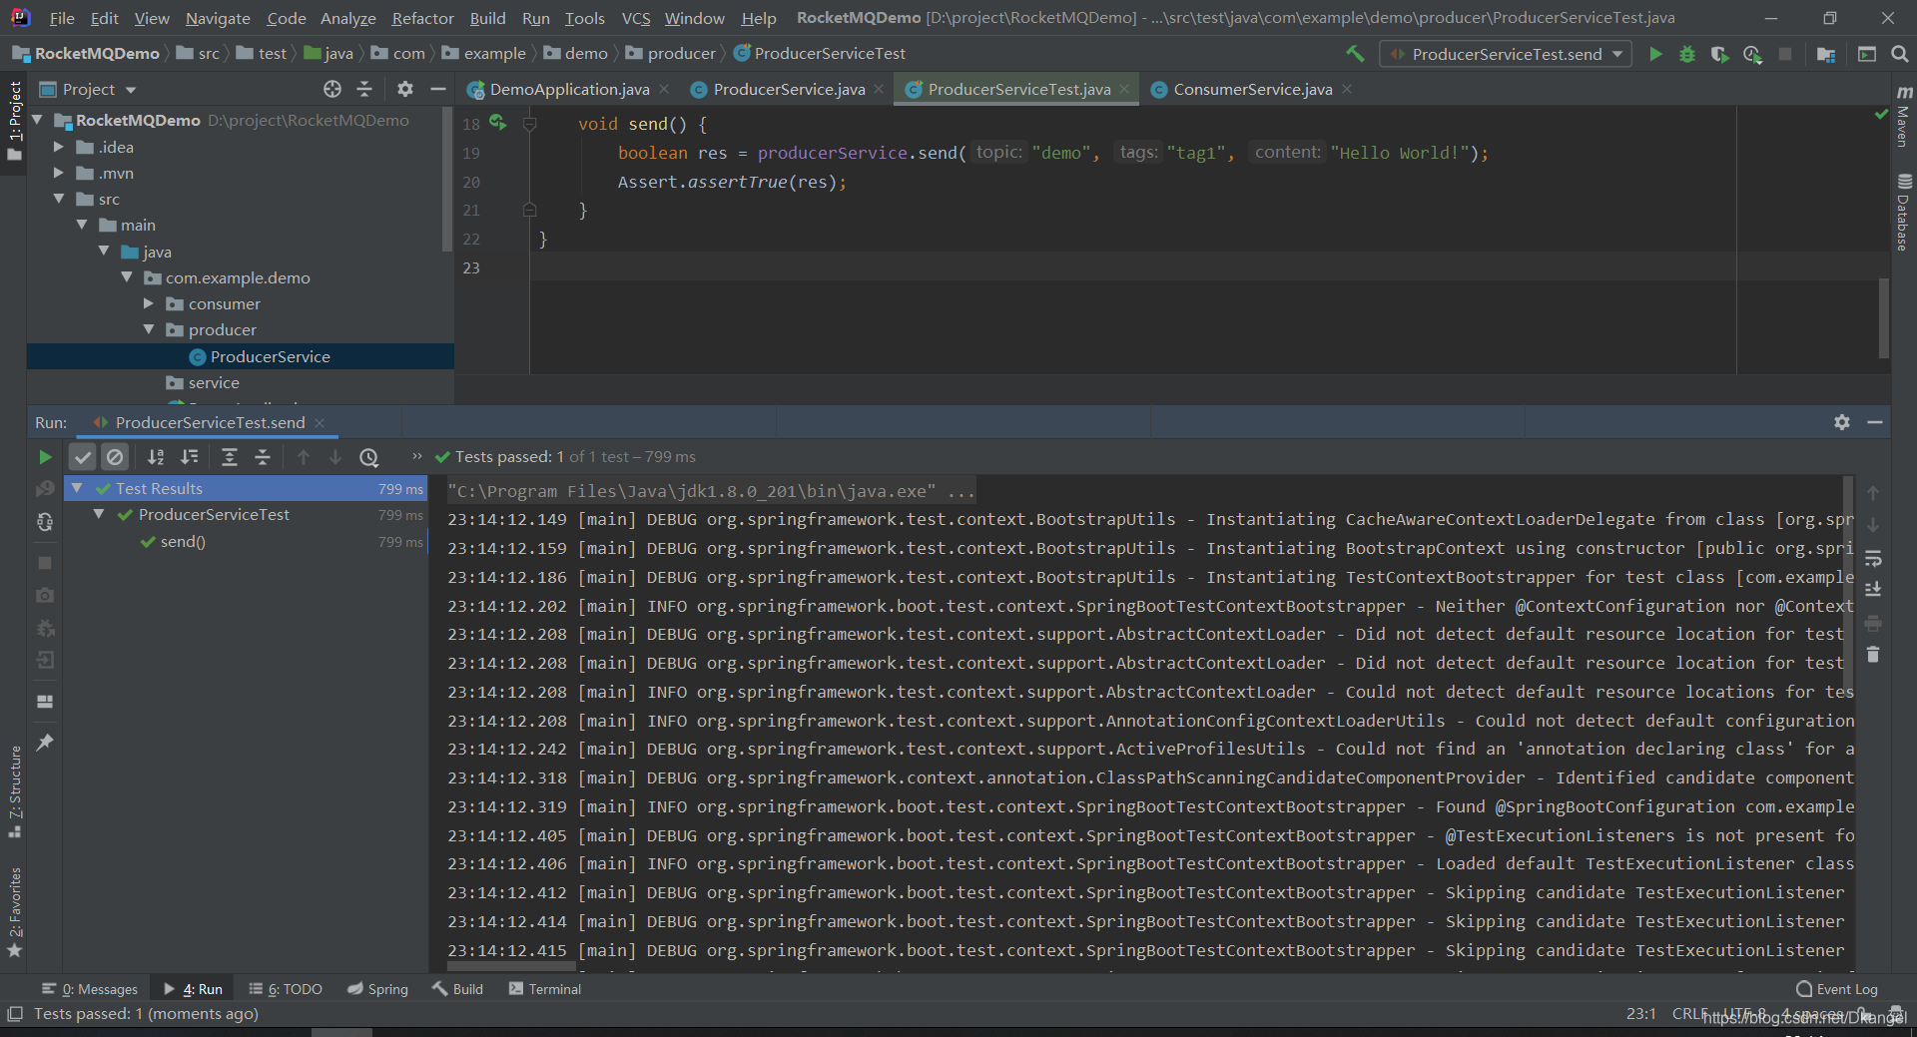1917x1037 pixels.
Task: Expand the consumer package
Action: 149,303
